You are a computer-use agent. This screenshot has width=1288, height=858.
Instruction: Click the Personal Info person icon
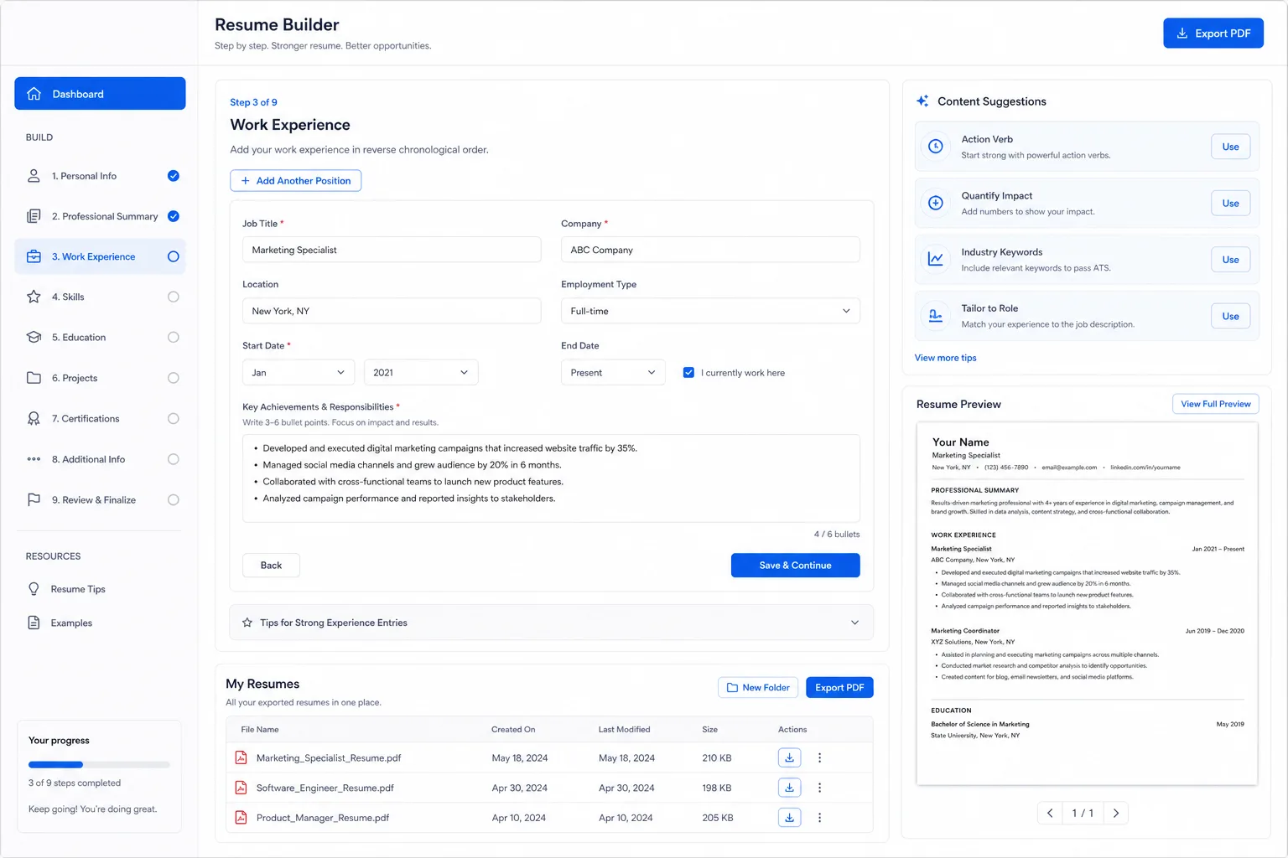tap(34, 176)
